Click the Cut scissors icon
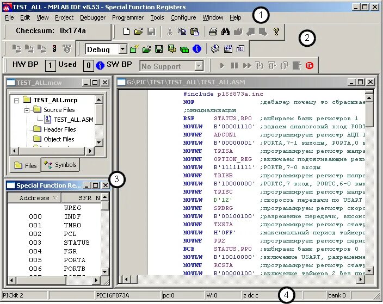Image resolution: width=383 pixels, height=304 pixels. [x=170, y=32]
